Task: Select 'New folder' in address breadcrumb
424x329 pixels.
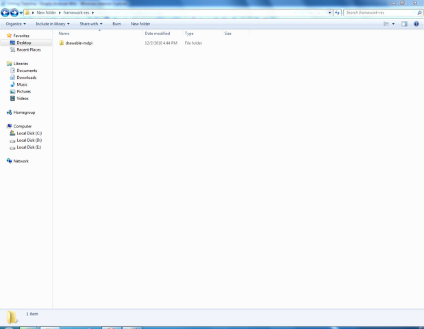Action: (47, 12)
